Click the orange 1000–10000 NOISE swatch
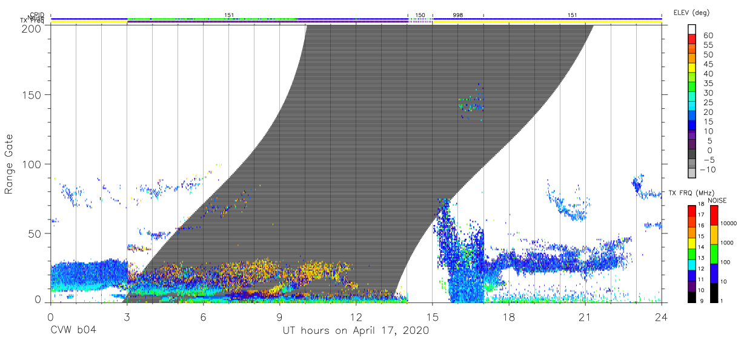 714,234
